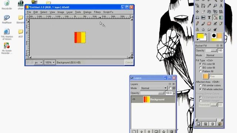Toggle Fill transparent areas checkbox

(200, 97)
